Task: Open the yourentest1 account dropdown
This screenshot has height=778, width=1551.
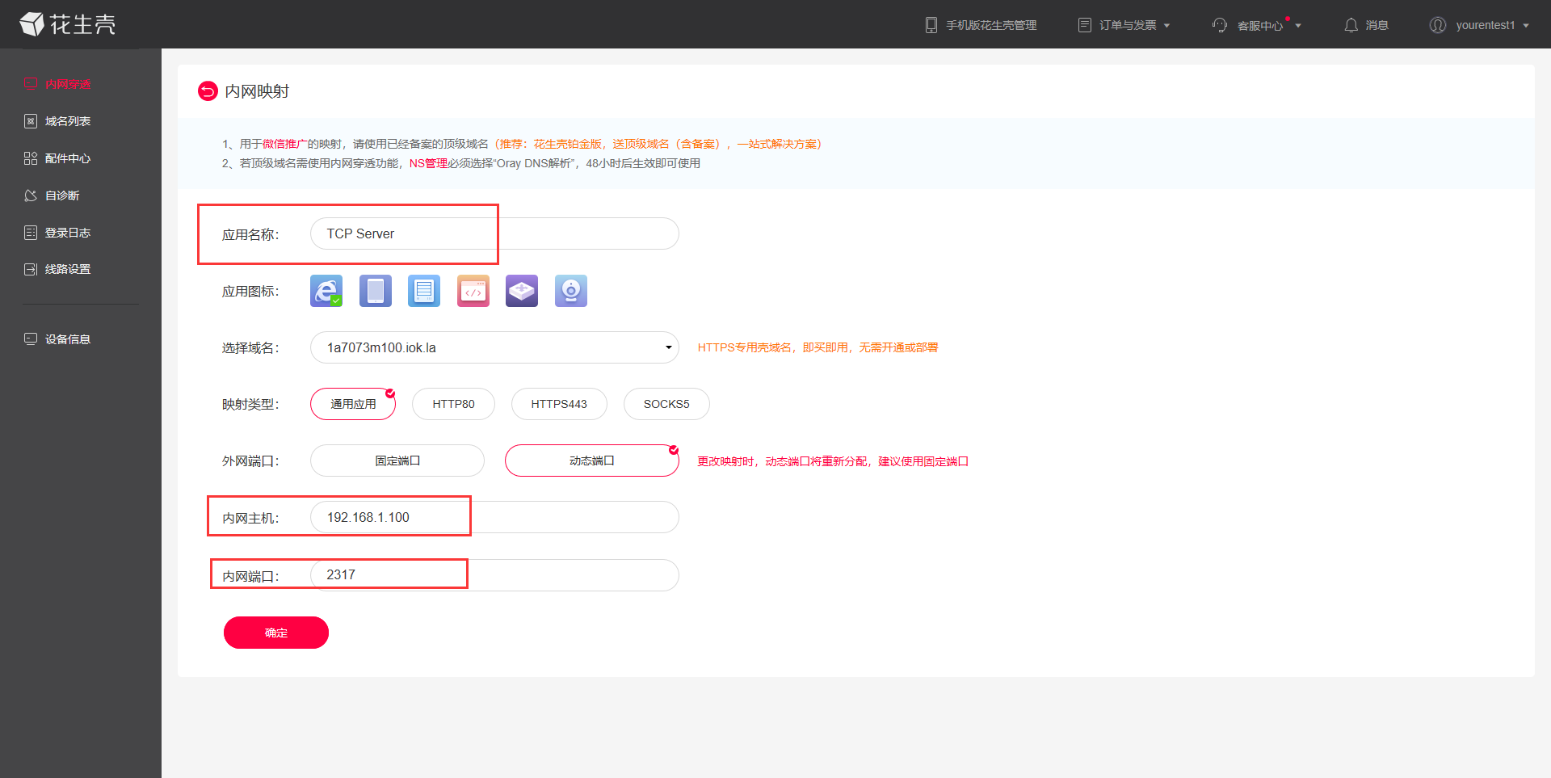Action: coord(1480,25)
